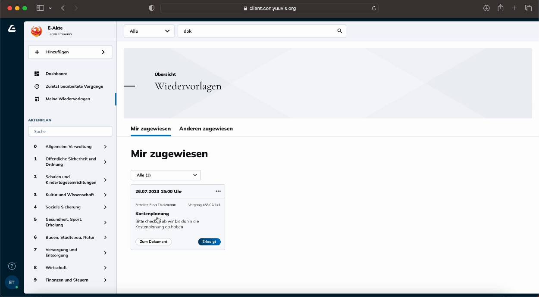Image resolution: width=539 pixels, height=297 pixels.
Task: Open the three-dots menu on Kostenplanung card
Action: tap(218, 191)
